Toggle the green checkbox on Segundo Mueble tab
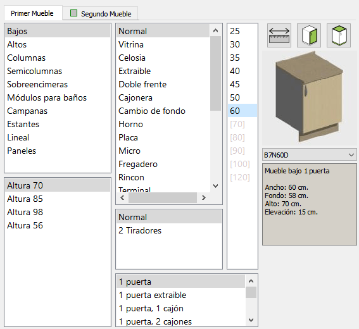This screenshot has width=359, height=329. 73,13
